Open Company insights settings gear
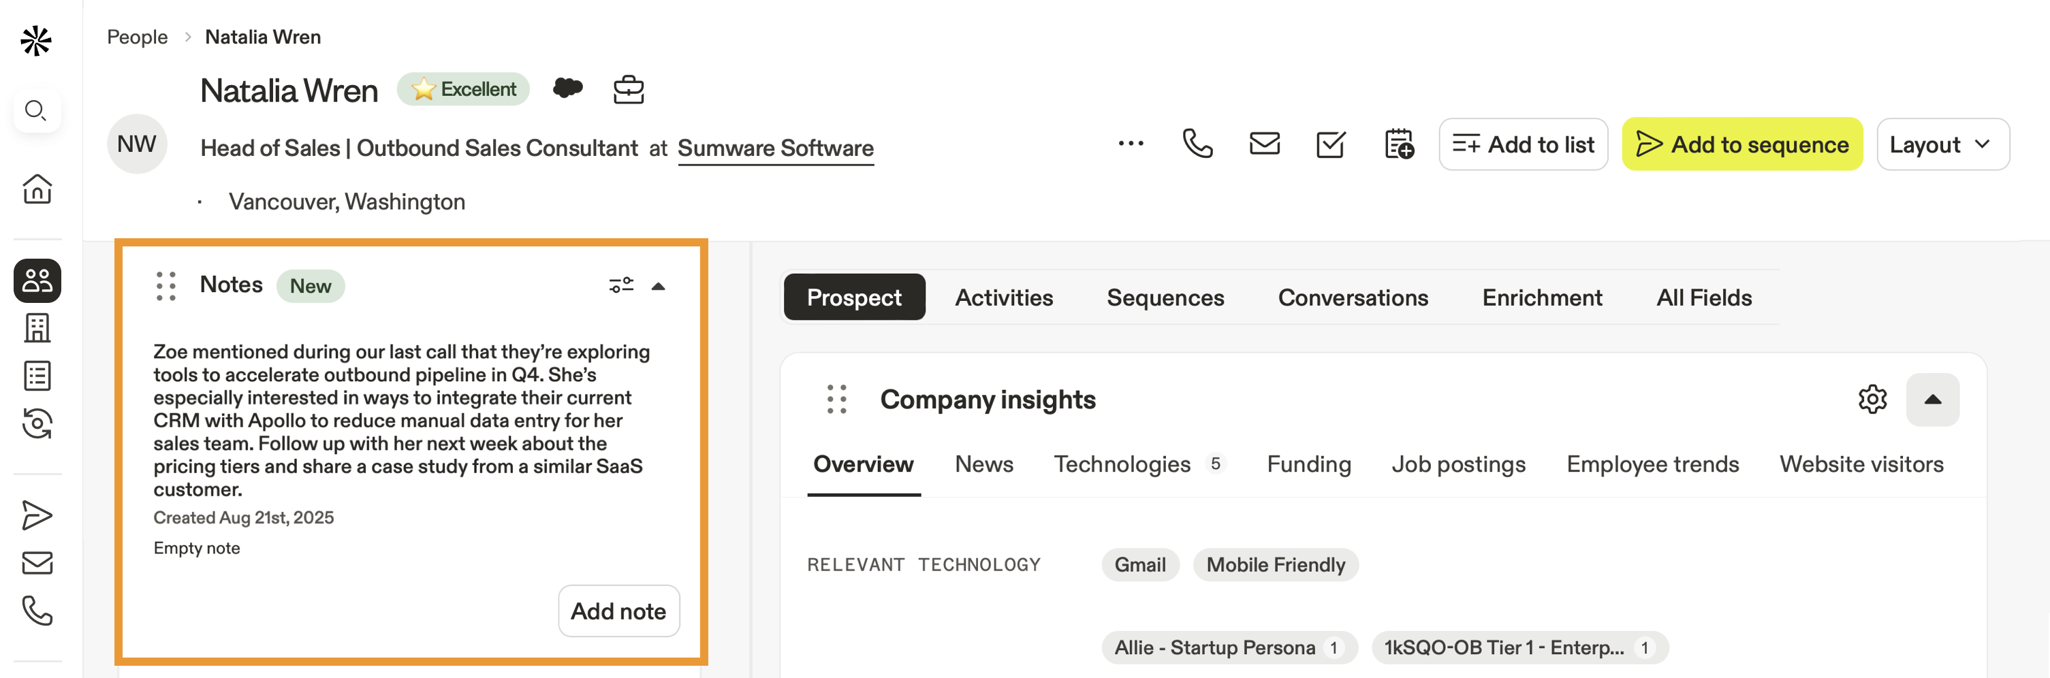 (x=1872, y=400)
